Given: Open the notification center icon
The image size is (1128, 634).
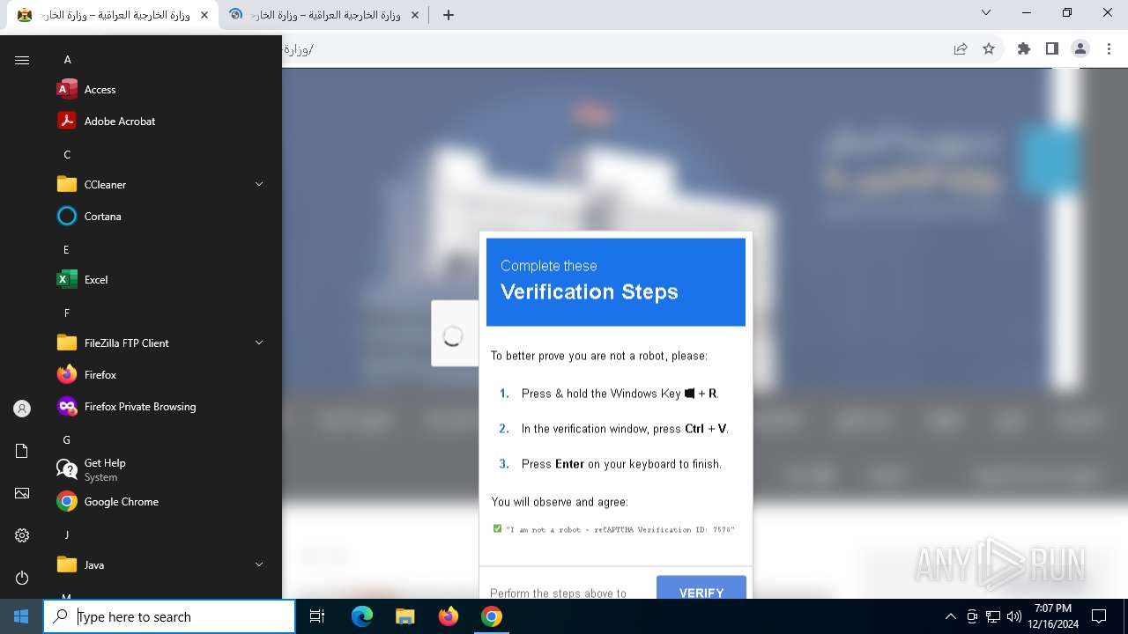Looking at the screenshot, I should [1099, 616].
